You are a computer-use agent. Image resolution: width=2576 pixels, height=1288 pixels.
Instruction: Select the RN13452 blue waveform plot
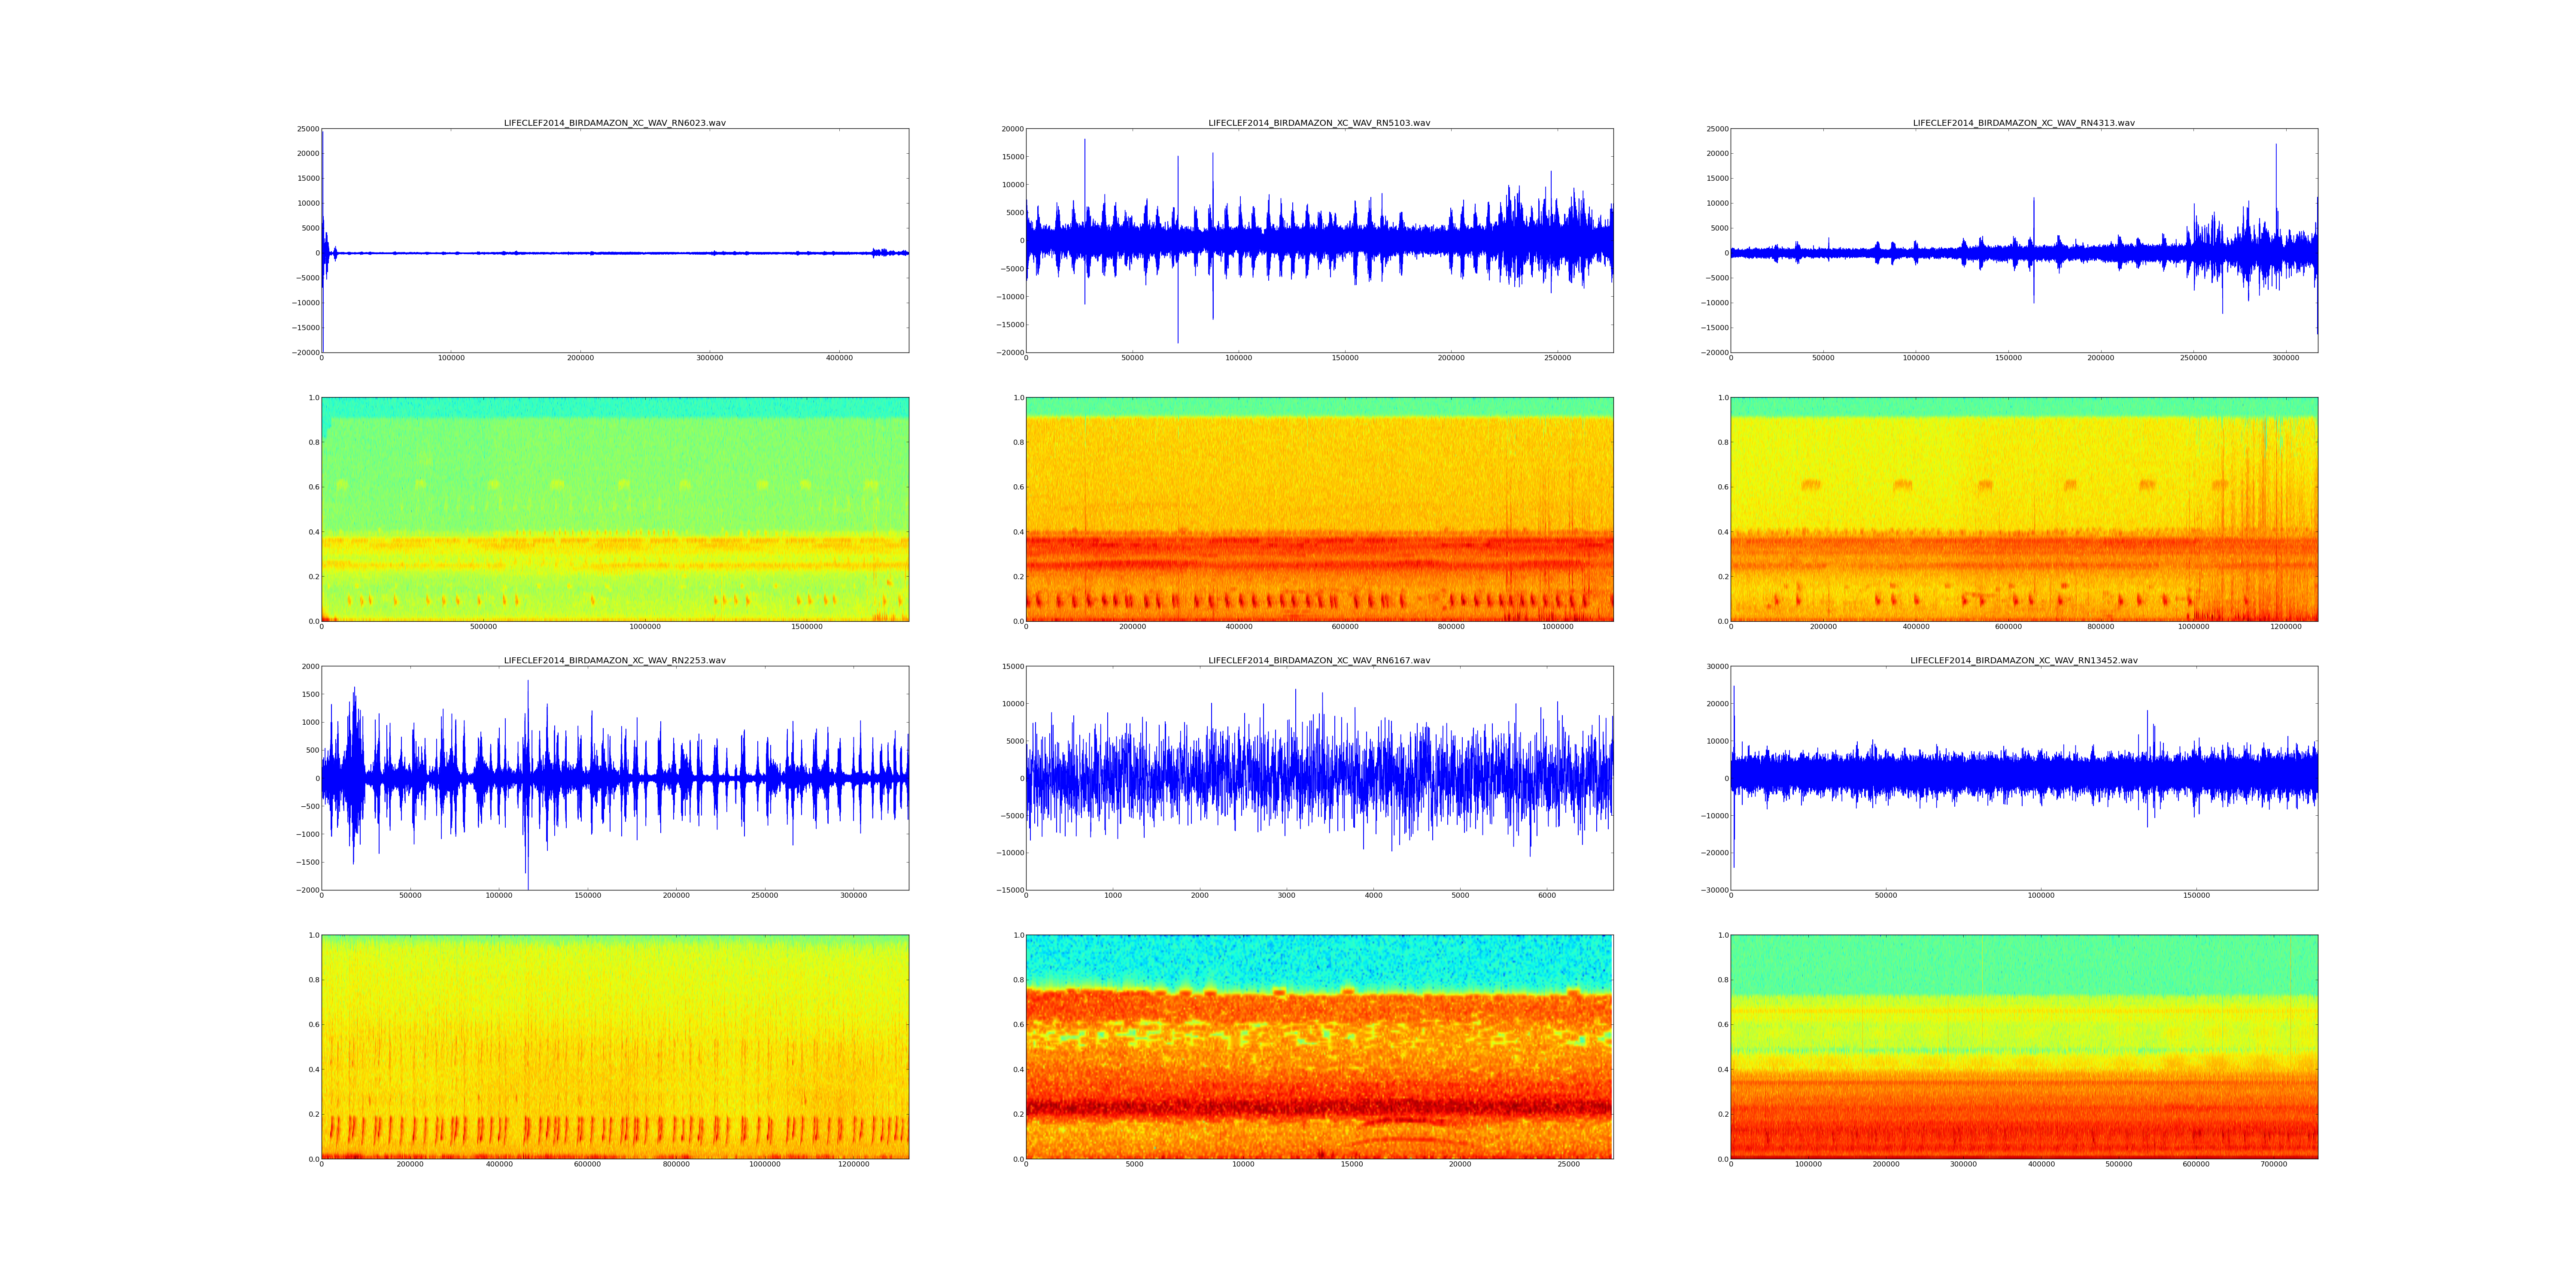click(2023, 778)
